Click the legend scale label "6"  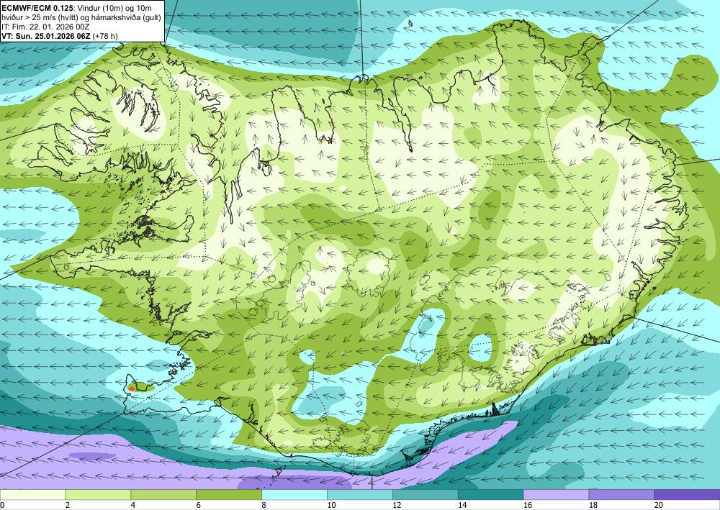[198, 505]
